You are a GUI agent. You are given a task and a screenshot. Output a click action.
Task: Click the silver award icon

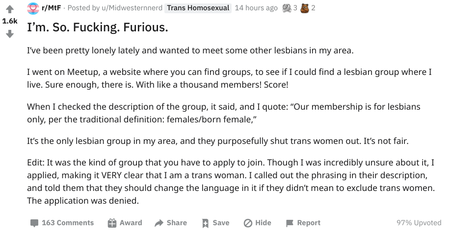coord(287,8)
